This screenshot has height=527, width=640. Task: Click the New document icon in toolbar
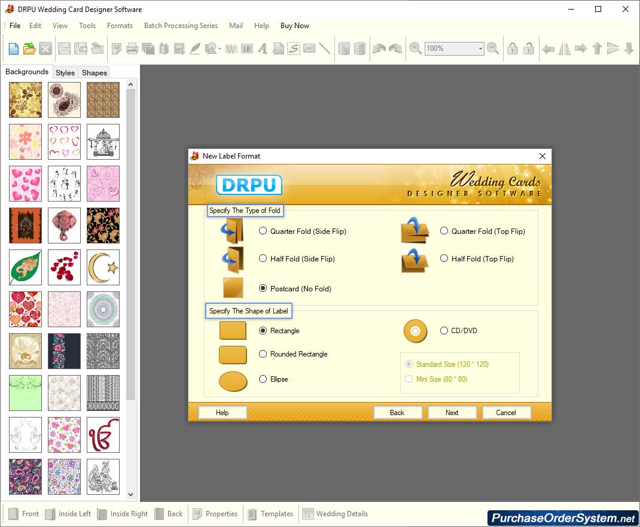(x=14, y=48)
